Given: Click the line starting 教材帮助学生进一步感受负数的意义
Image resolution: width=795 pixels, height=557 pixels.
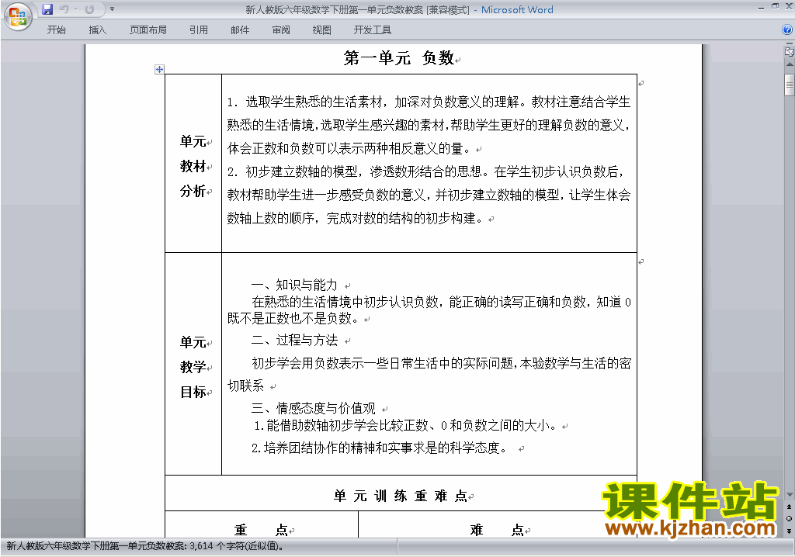Looking at the screenshot, I should 429,195.
